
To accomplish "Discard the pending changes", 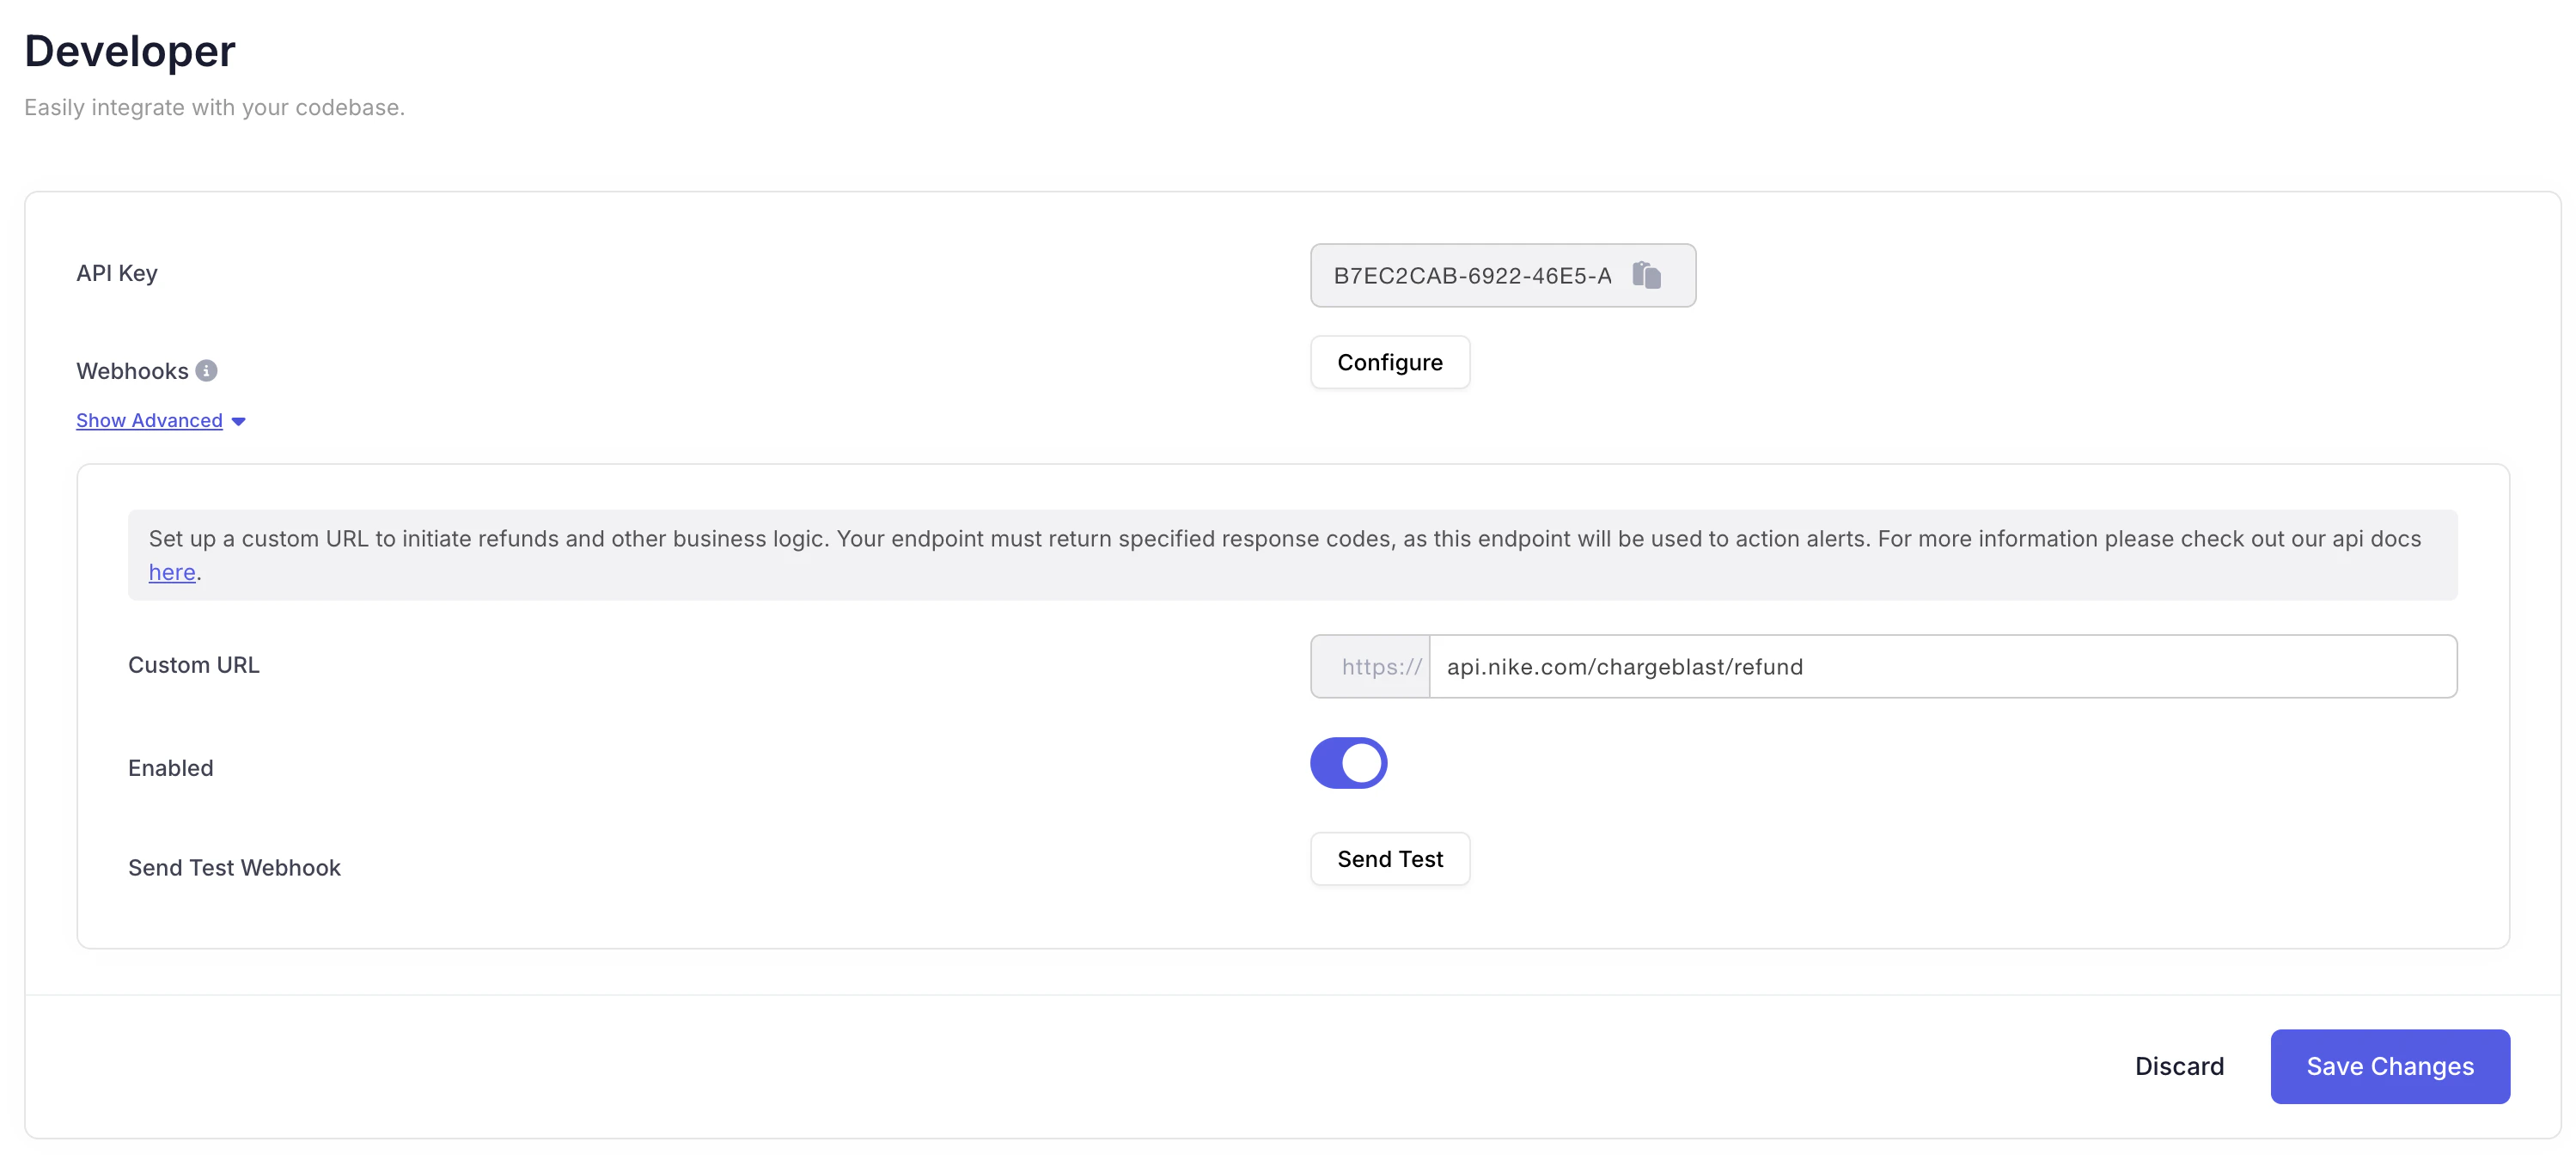I will (2178, 1067).
